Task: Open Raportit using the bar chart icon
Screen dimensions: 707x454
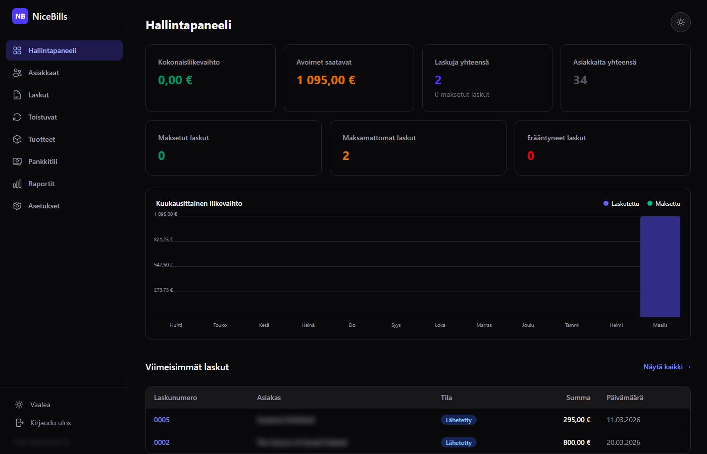Action: click(x=17, y=184)
